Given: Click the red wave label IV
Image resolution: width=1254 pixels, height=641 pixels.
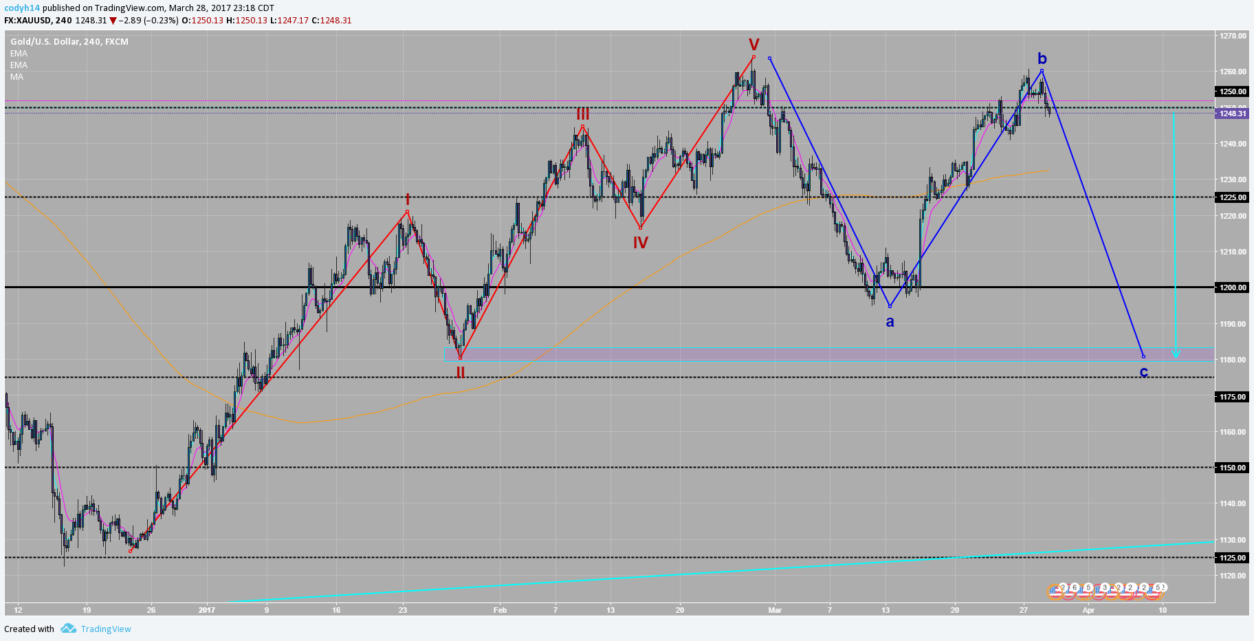Looking at the screenshot, I should pyautogui.click(x=640, y=242).
